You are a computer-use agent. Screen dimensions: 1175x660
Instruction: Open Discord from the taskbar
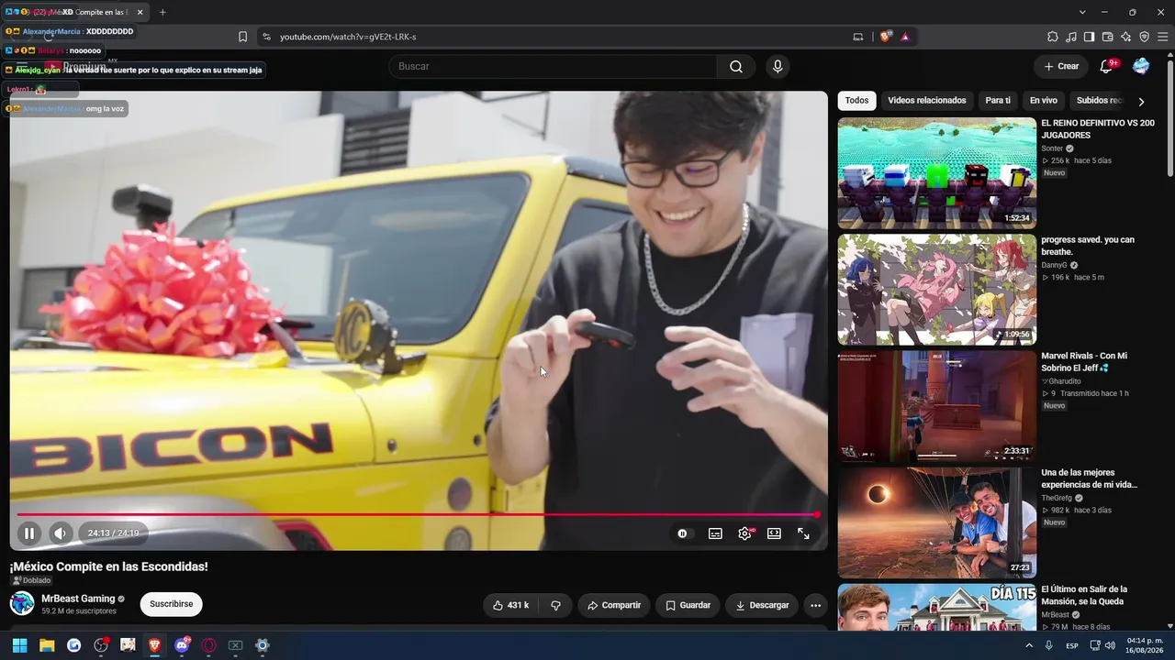182,645
